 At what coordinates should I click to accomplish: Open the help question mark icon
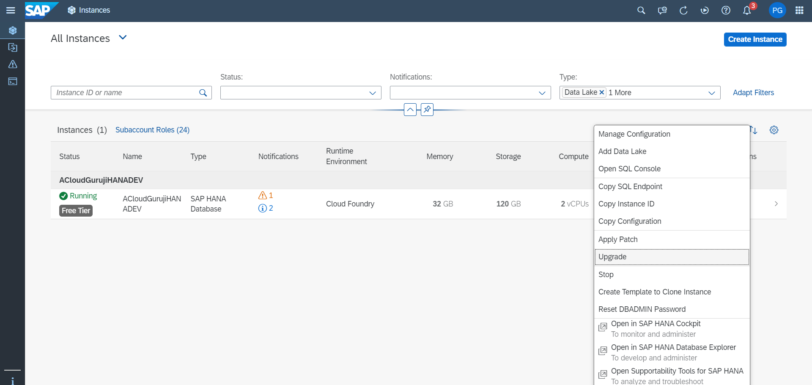point(726,10)
